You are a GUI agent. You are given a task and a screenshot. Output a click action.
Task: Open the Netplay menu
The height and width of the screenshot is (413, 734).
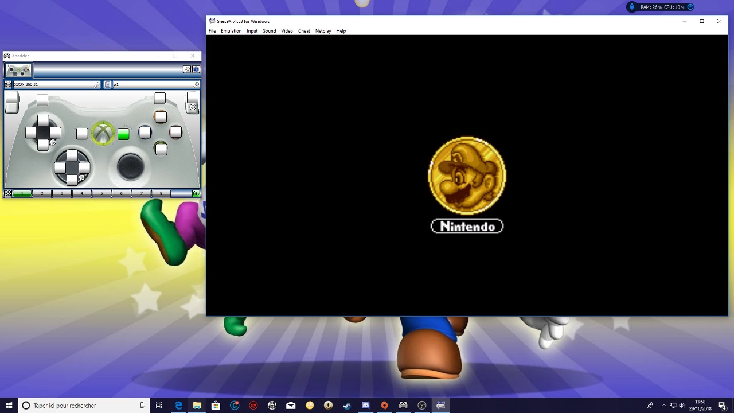pyautogui.click(x=323, y=31)
